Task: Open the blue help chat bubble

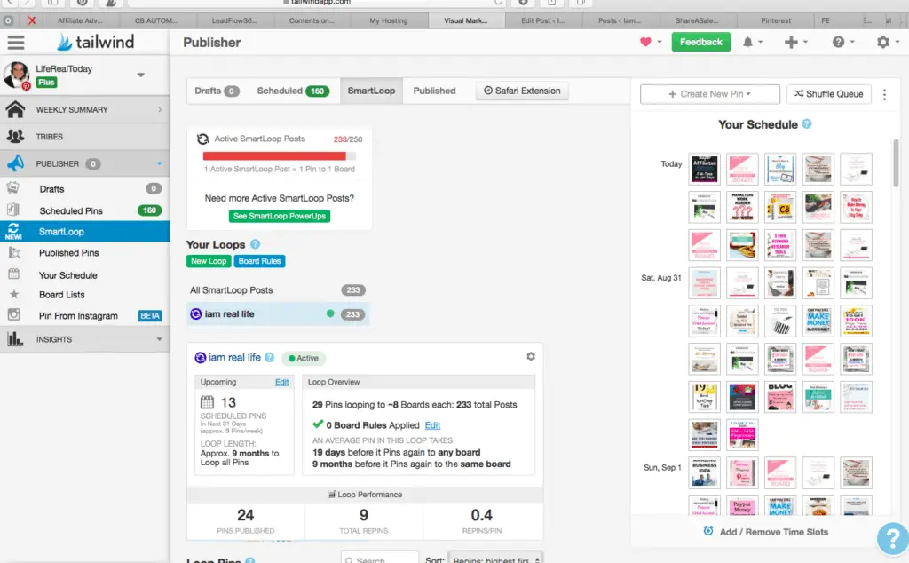Action: [x=893, y=539]
